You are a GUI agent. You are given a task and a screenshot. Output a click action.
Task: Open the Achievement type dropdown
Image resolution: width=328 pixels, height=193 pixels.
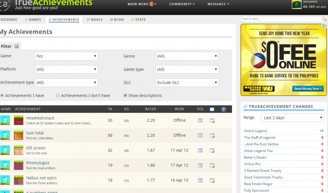66,83
